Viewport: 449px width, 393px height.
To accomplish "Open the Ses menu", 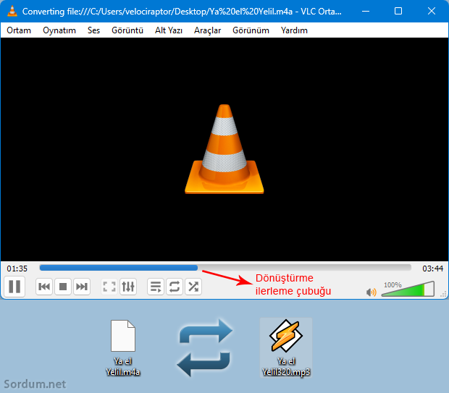I will click(x=93, y=30).
